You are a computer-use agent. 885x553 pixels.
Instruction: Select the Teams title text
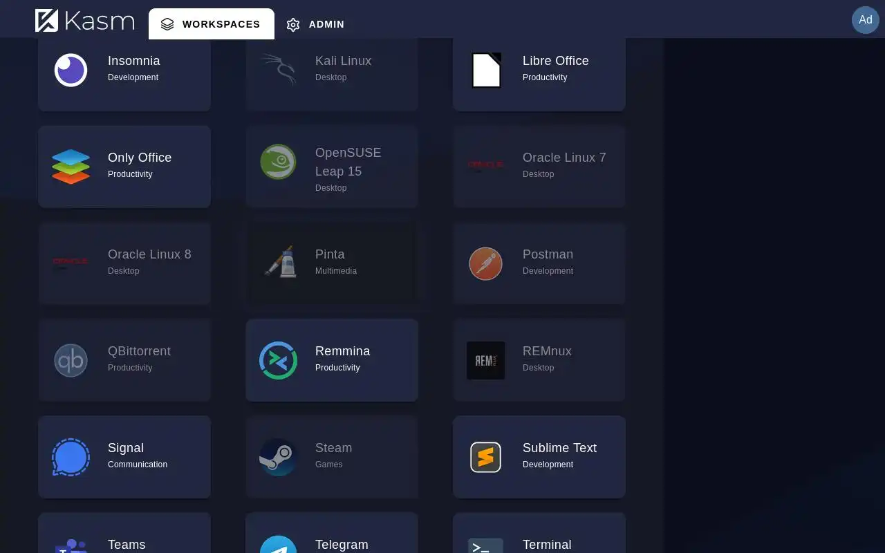127,545
